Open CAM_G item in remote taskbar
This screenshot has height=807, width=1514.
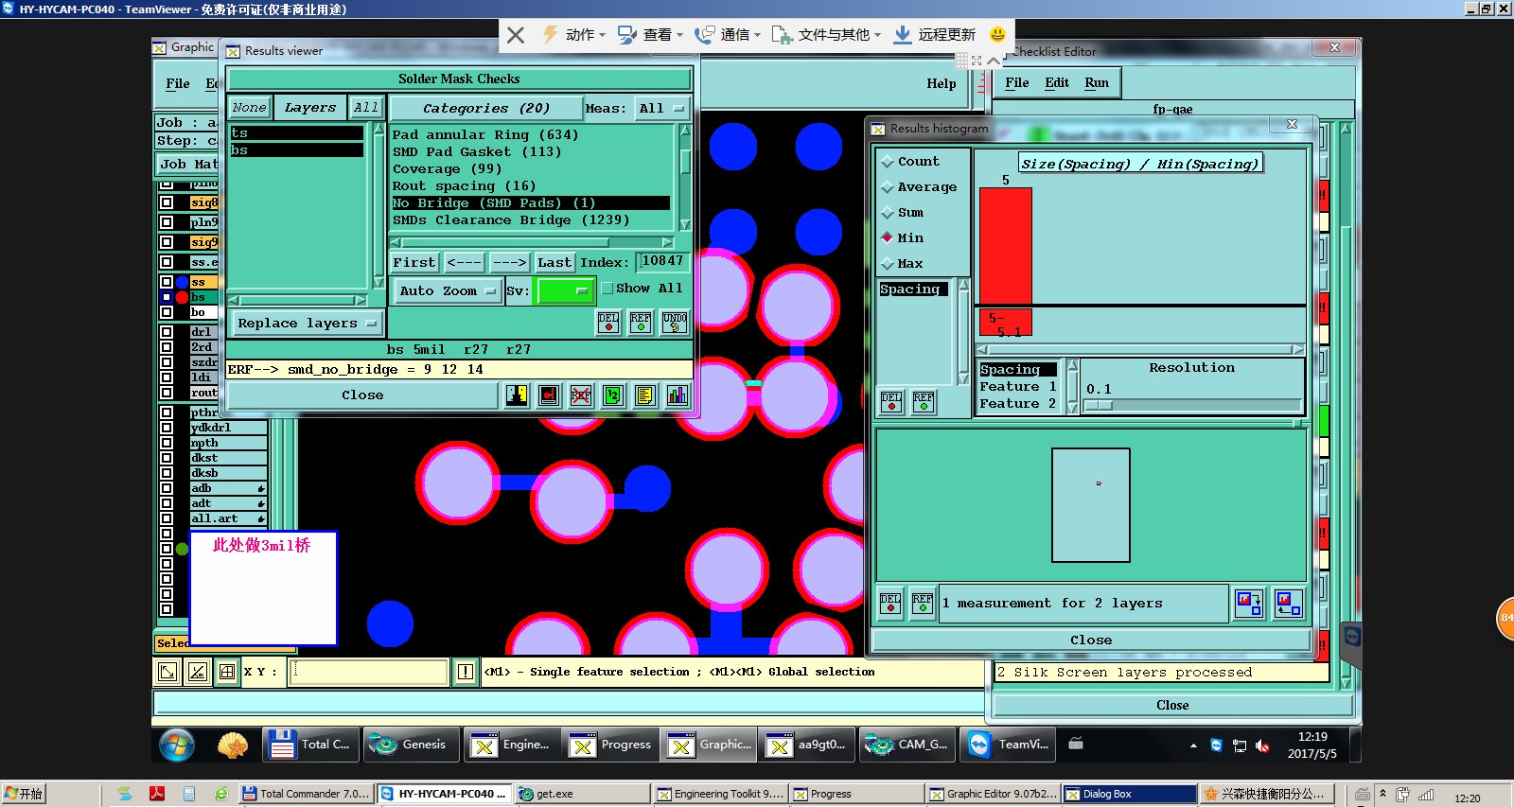[x=907, y=745]
